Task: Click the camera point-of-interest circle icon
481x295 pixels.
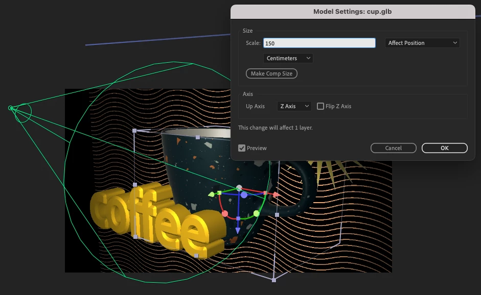Action: coord(10,108)
